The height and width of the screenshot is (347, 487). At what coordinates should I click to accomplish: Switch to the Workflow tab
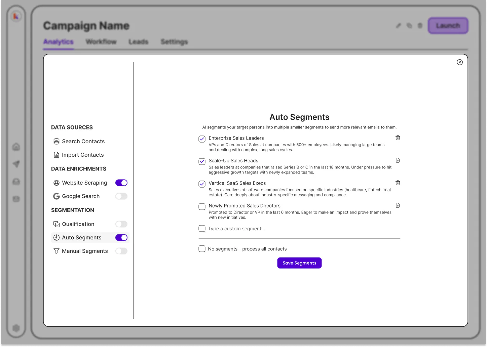(x=101, y=42)
